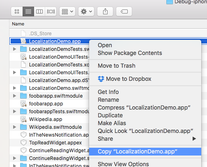The height and width of the screenshot is (167, 207).
Task: Open the gear Action menu
Action: pos(86,11)
